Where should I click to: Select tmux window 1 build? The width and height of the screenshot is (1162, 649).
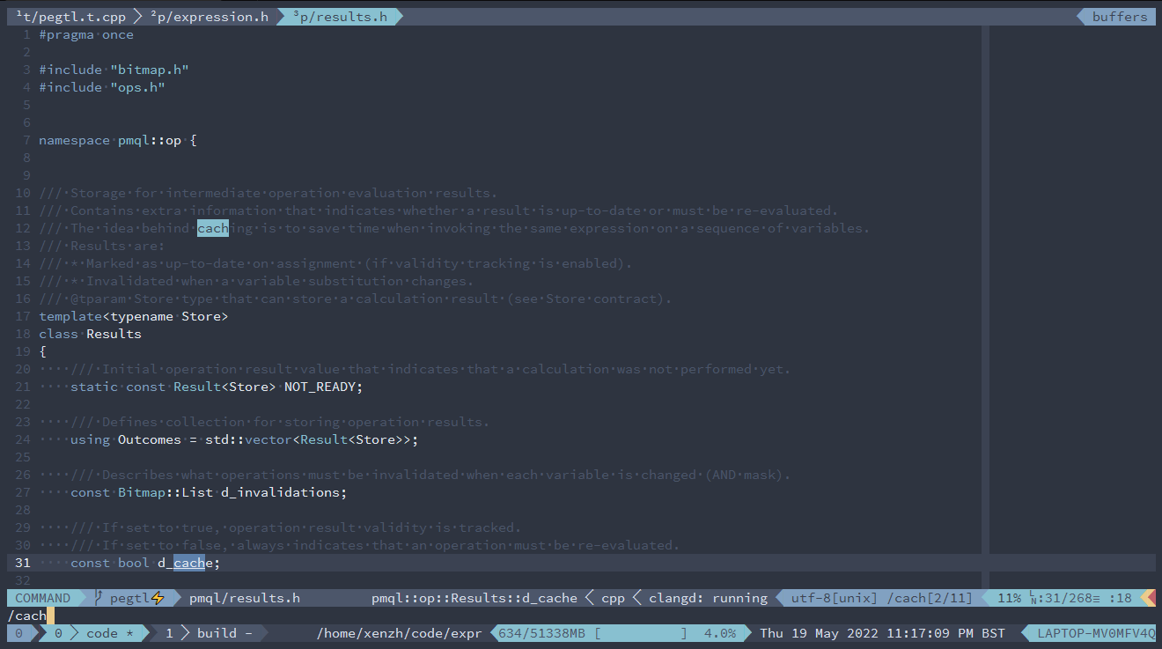tap(210, 633)
